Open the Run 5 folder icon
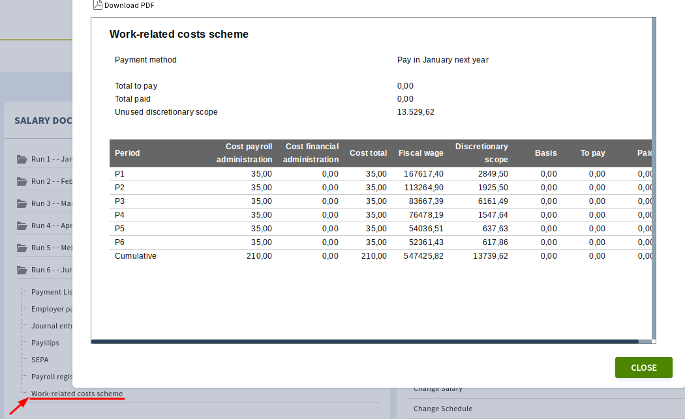 tap(22, 248)
